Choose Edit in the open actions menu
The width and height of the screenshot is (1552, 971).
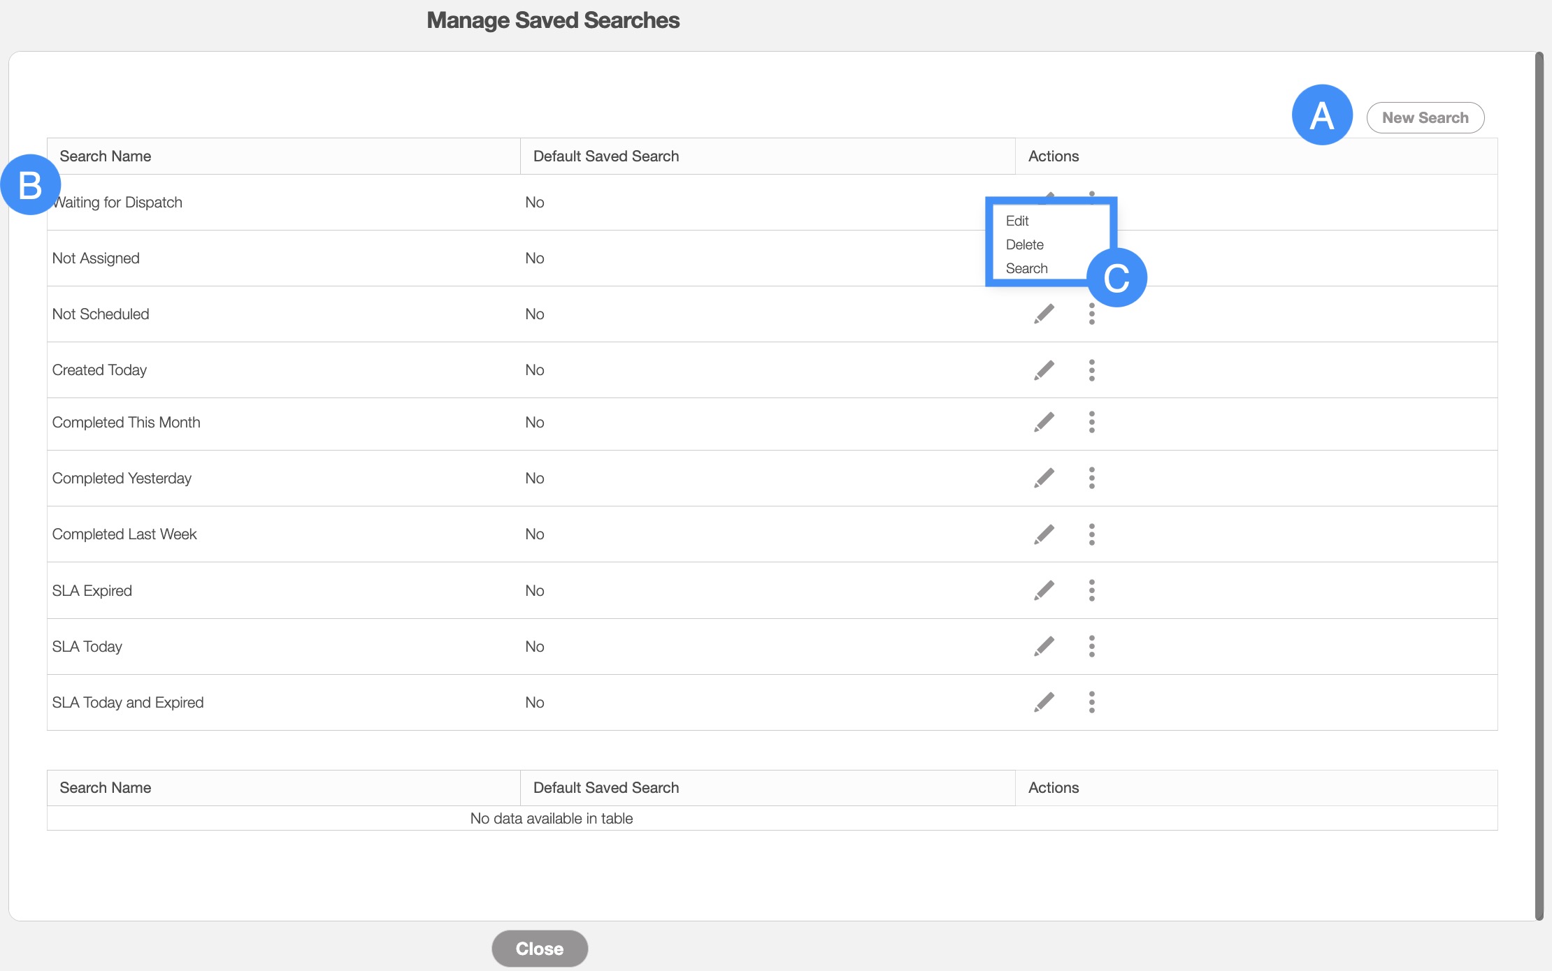pos(1017,221)
